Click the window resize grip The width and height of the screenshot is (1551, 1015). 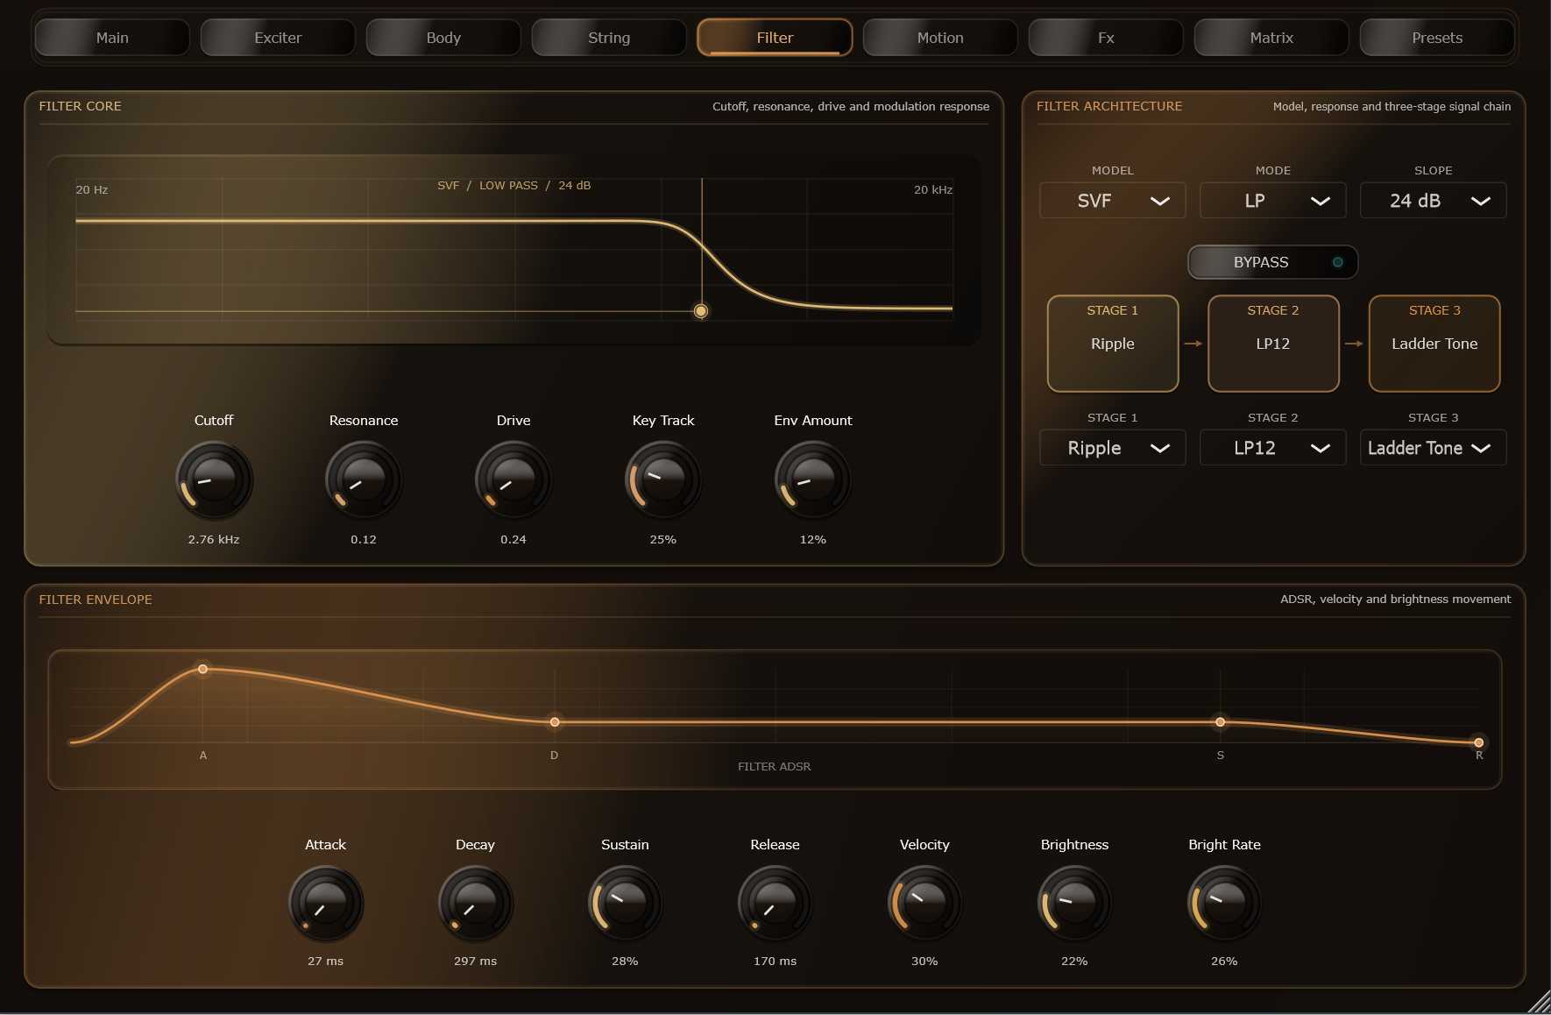(1539, 1003)
